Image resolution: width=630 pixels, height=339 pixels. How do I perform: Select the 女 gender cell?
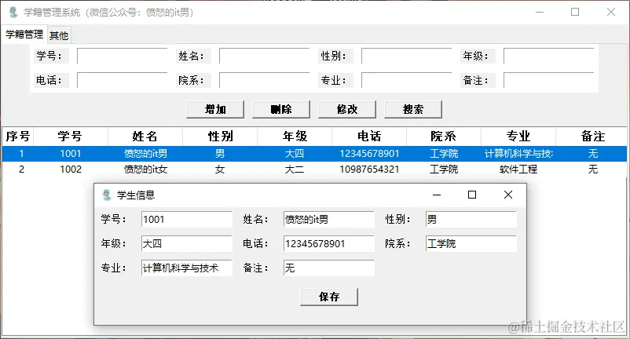click(220, 169)
